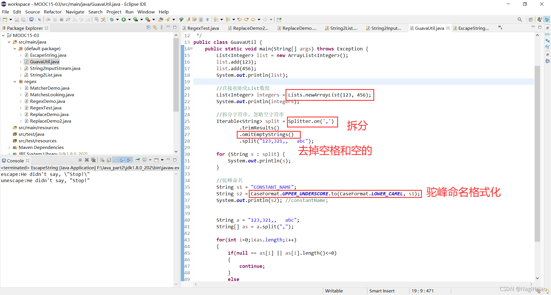551x295 pixels.
Task: Collapse the src/main/java folder
Action: [9, 42]
